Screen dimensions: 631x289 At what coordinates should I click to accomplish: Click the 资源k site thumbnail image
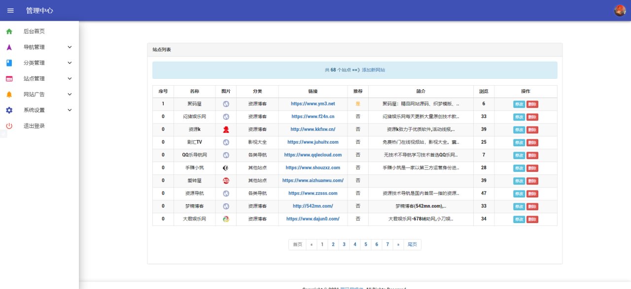[226, 129]
